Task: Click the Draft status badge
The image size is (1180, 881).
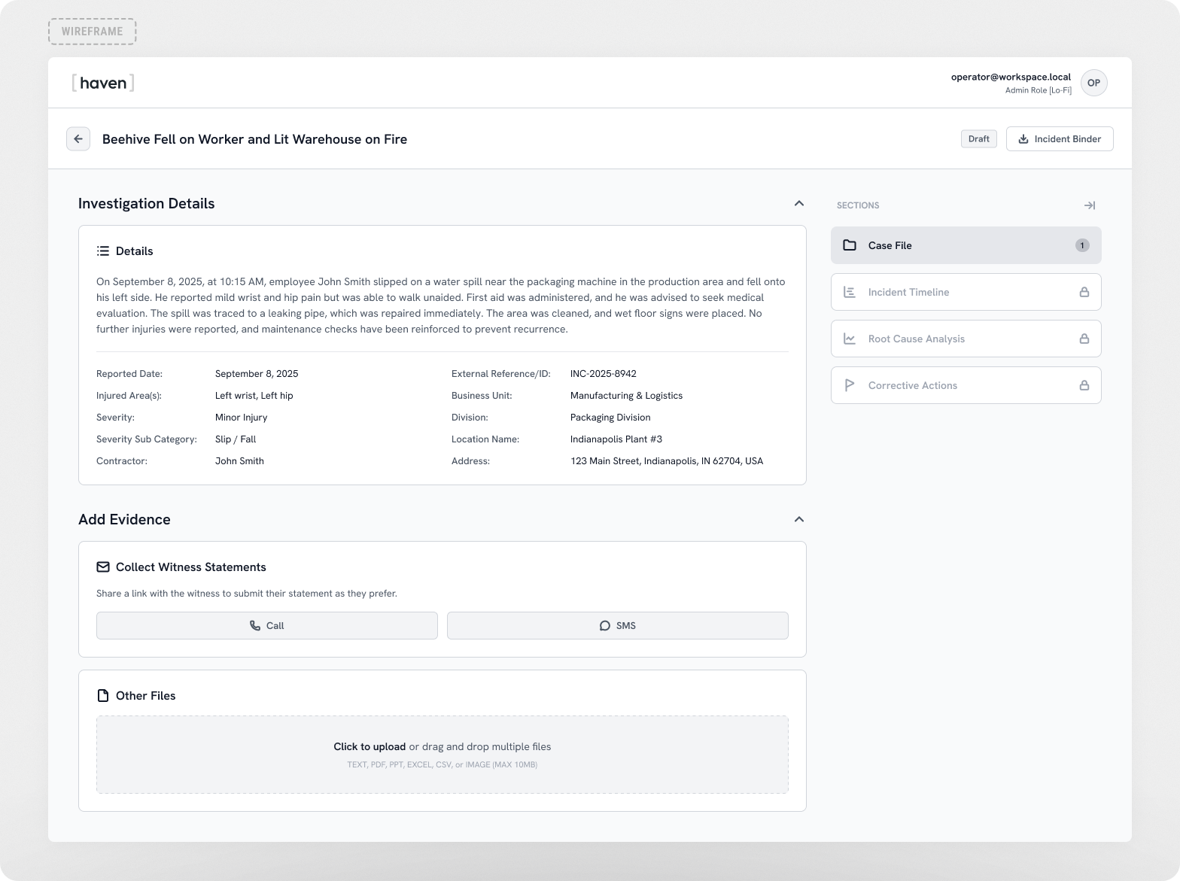Action: 979,139
